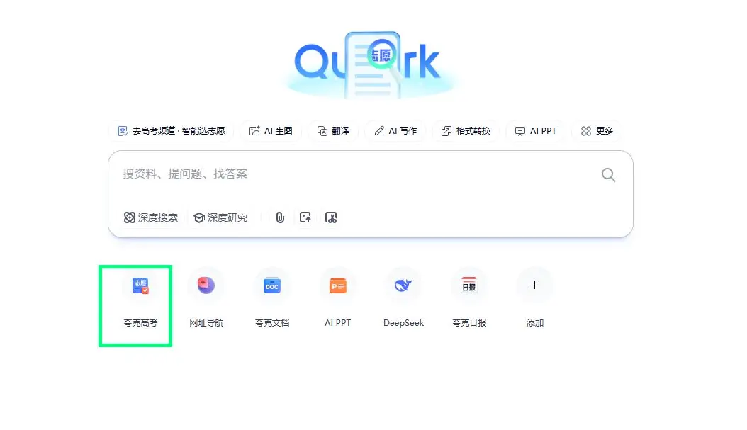Choose the 格式转换 format conversion tool
747x430 pixels.
[466, 131]
